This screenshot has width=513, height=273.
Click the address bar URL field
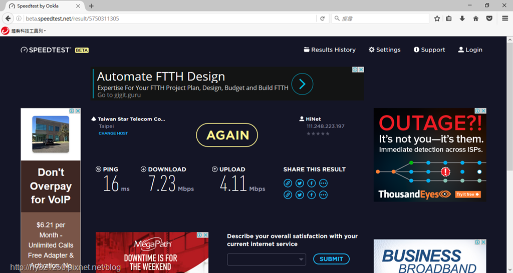(170, 18)
